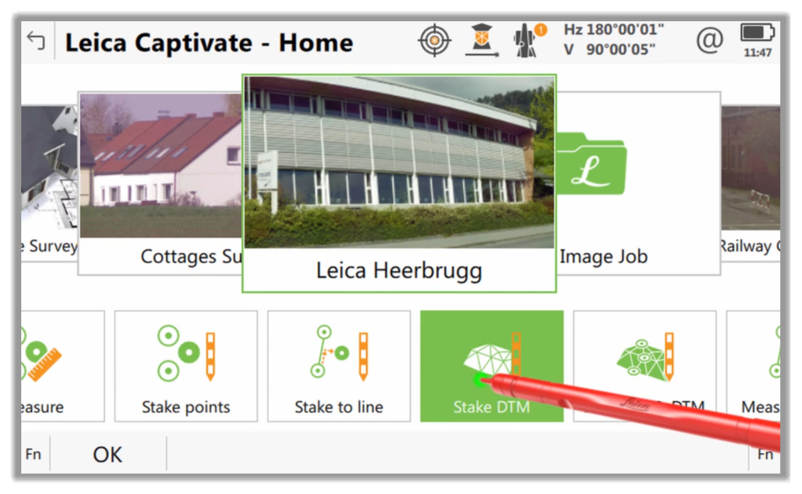Viewport: 802px width, 494px height.
Task: Open the Hz and V angle readout
Action: 614,40
